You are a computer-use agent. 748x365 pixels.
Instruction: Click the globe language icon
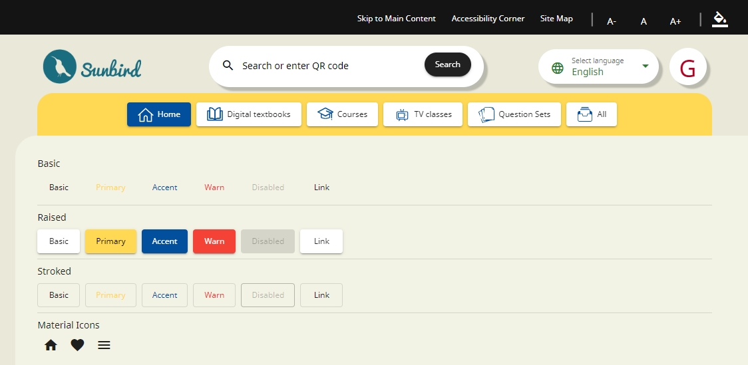coord(558,68)
